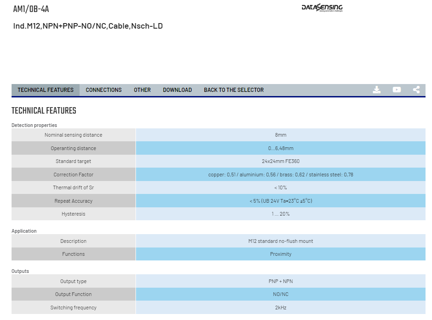Open the Other tab
432x320 pixels.
pos(142,90)
